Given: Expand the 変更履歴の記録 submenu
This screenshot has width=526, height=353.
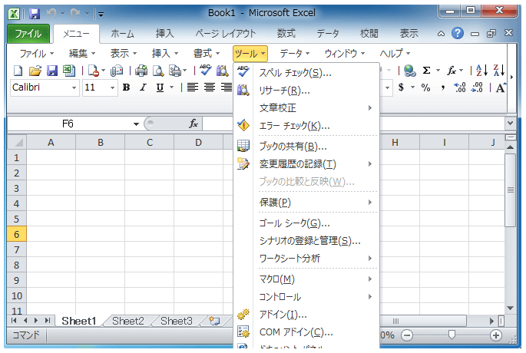Looking at the screenshot, I should click(x=306, y=164).
